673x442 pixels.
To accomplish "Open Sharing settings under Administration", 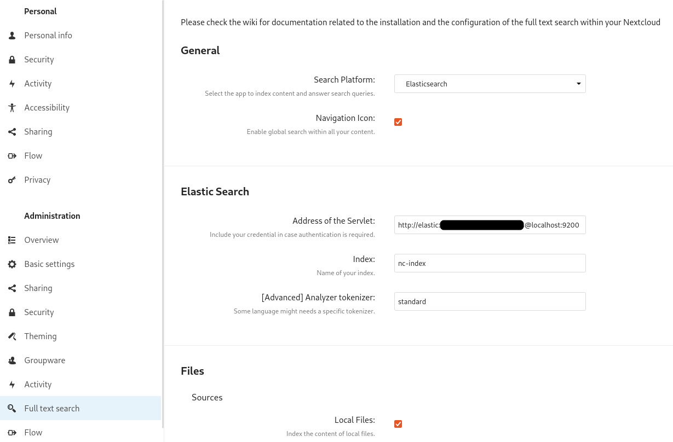I will 38,288.
